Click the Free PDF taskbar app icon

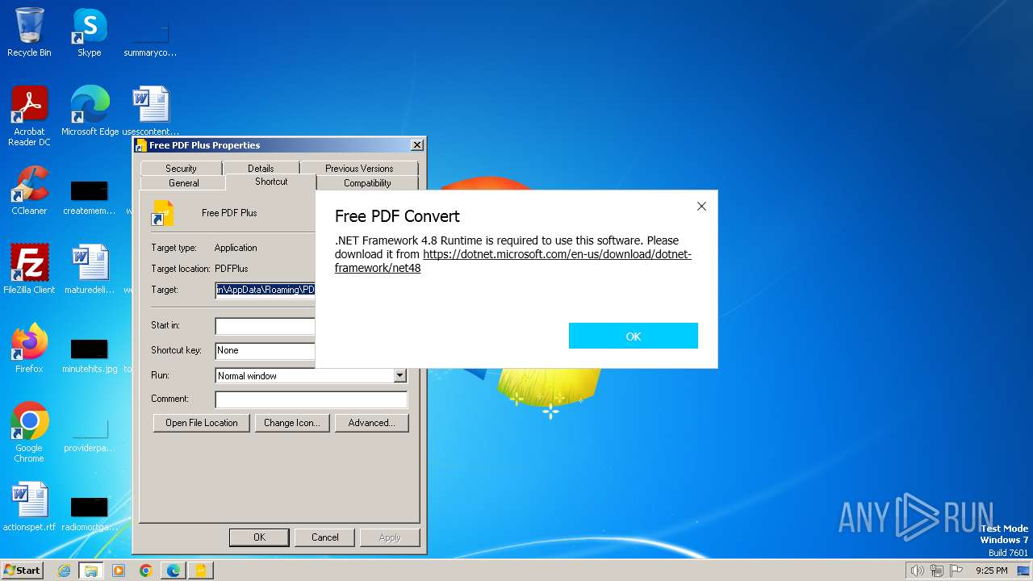200,571
